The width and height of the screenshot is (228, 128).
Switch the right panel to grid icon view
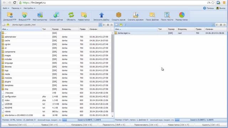(x=221, y=25)
